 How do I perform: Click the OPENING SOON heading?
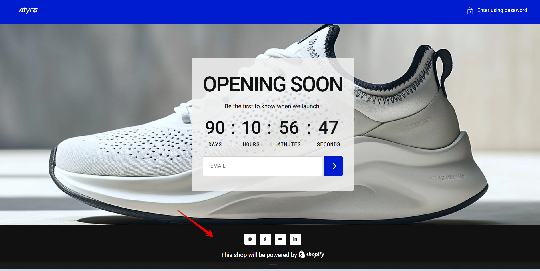tap(273, 84)
